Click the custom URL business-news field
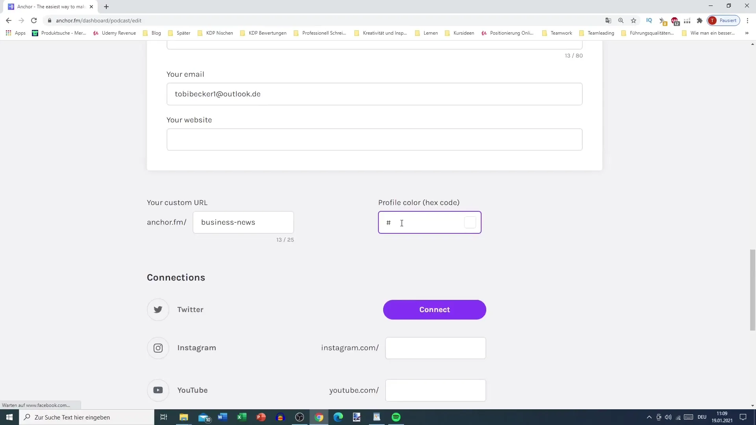The width and height of the screenshot is (756, 425). (243, 222)
